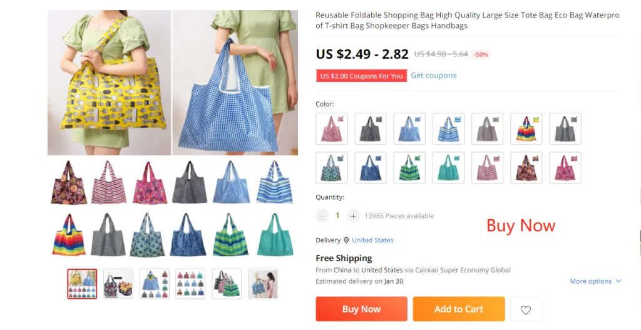The width and height of the screenshot is (641, 330).
Task: Increase quantity with the plus button
Action: pos(353,216)
